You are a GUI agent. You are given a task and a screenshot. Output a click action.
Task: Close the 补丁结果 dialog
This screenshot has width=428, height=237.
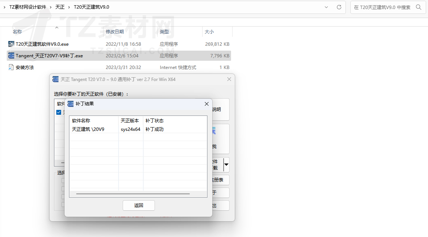(207, 103)
